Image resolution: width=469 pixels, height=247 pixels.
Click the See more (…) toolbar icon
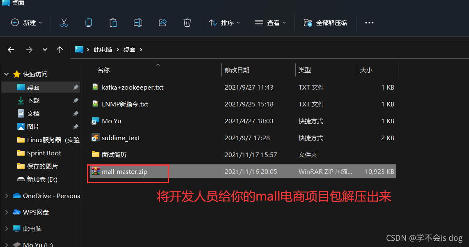coord(369,23)
